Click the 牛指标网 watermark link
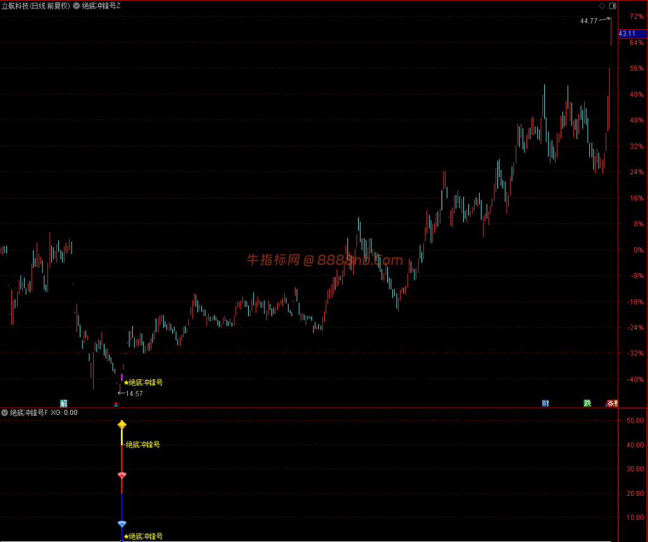The image size is (648, 542). click(x=325, y=260)
